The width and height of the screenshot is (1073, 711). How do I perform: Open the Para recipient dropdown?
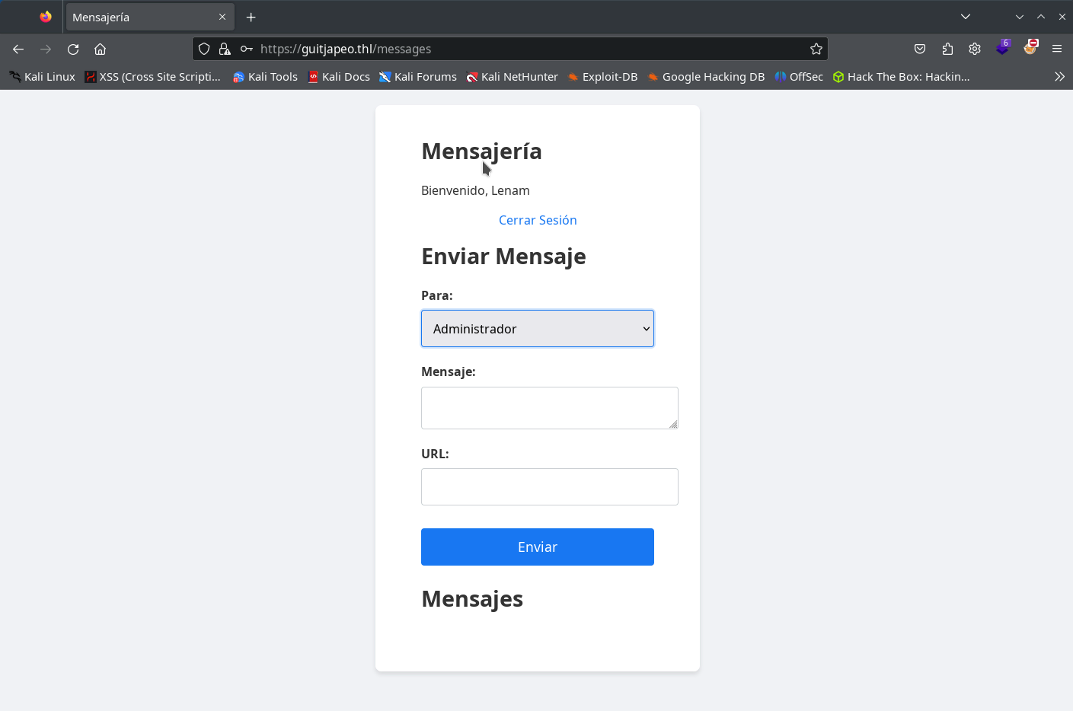tap(538, 329)
